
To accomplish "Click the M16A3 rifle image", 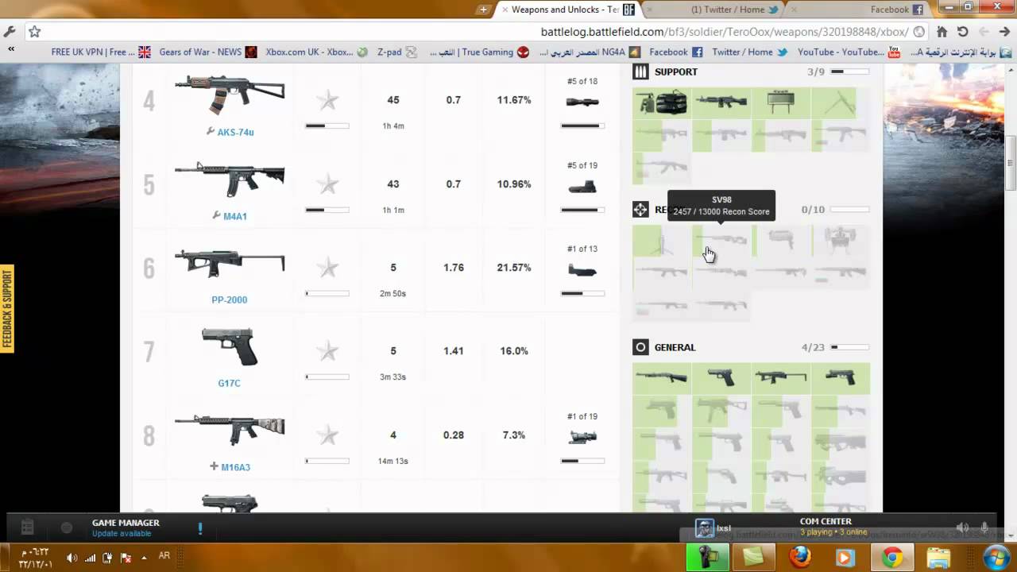I will pos(230,430).
